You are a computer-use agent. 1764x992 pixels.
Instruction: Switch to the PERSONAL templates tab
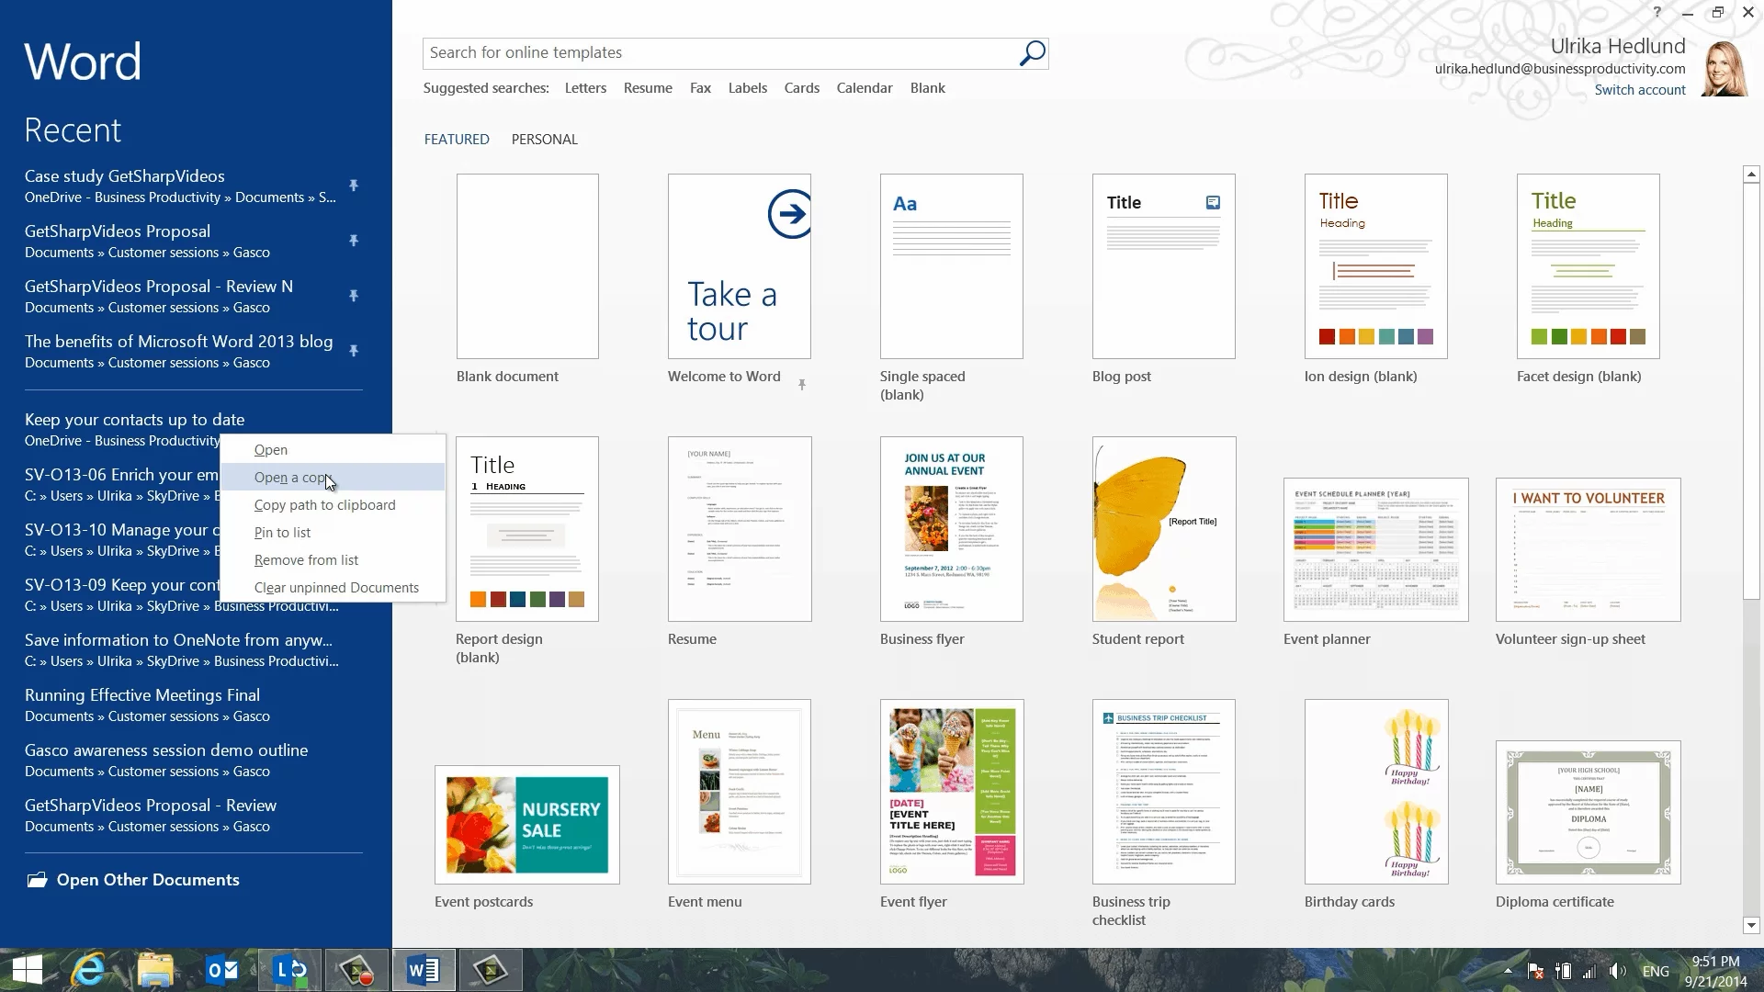[544, 140]
